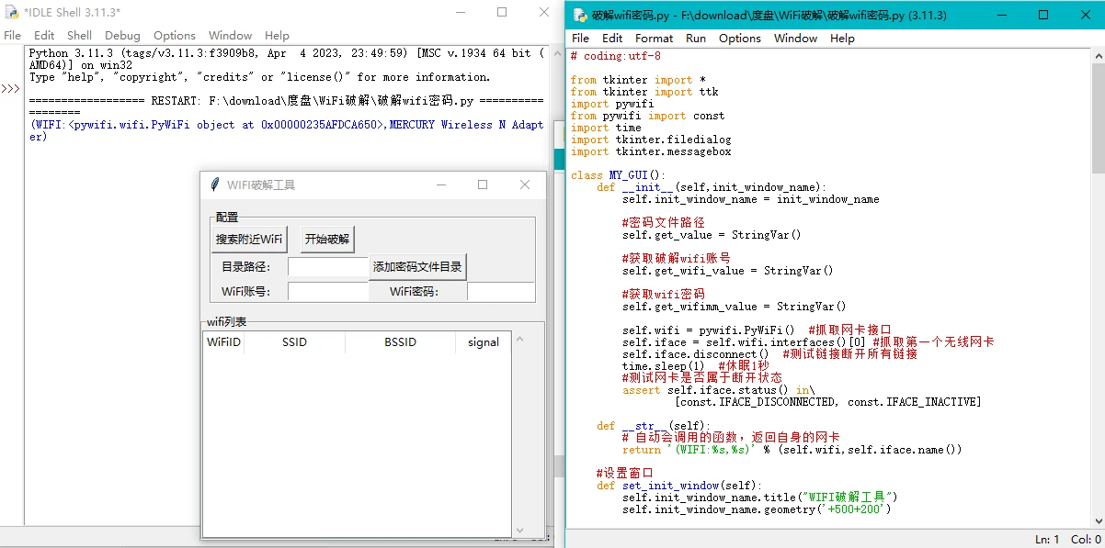Open the Debug menu in IDLE Shell
The height and width of the screenshot is (548, 1105).
tap(122, 36)
